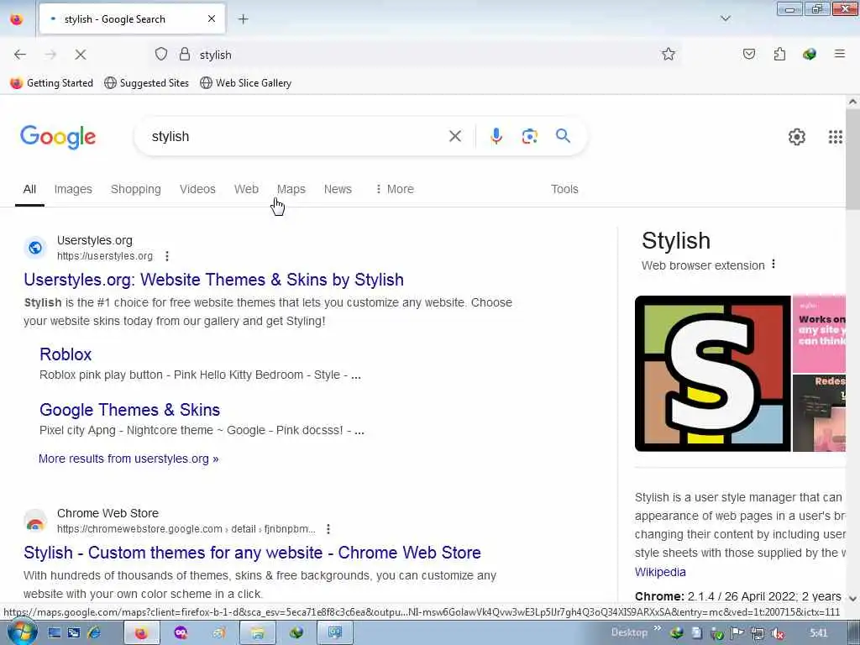
Task: Select the Images search tab
Action: point(73,189)
